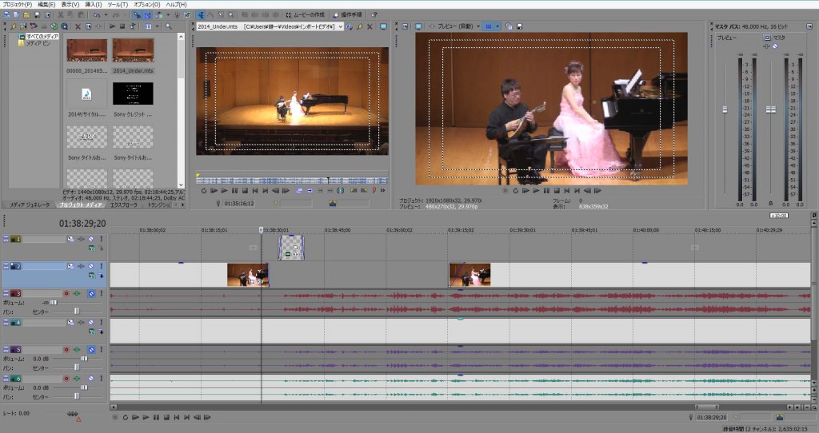Click the Save project icon in toolbar
819x433 pixels.
point(37,15)
